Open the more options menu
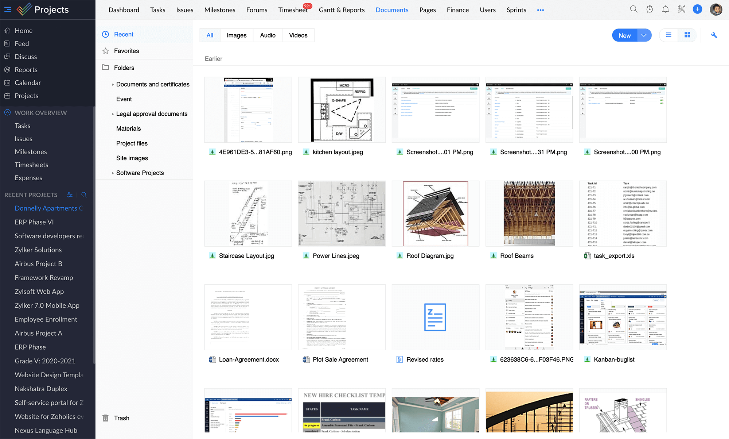The width and height of the screenshot is (729, 439). point(541,10)
